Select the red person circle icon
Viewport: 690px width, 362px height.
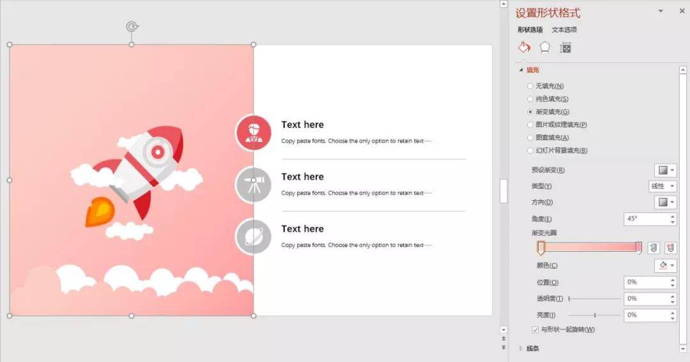(254, 133)
